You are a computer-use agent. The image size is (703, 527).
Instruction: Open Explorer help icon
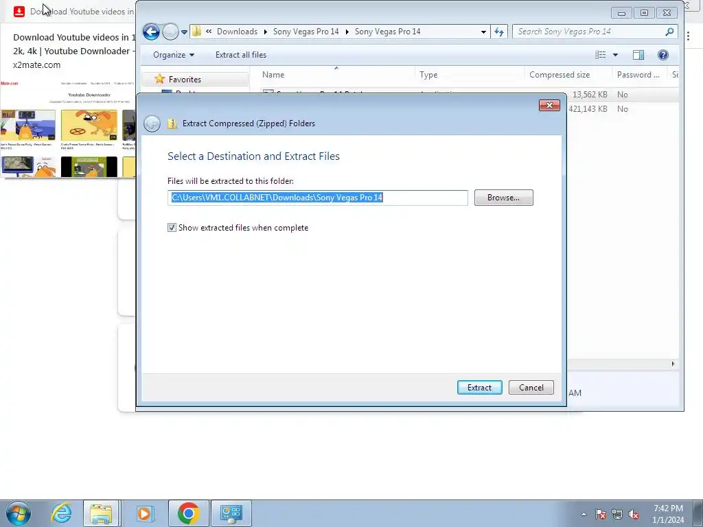point(662,55)
